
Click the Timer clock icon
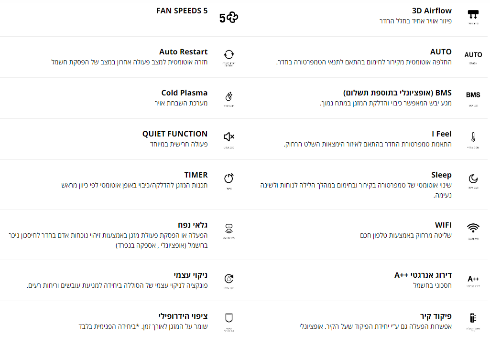coord(229,178)
